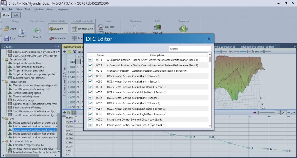Click the green Requests wrench icon

point(183,29)
